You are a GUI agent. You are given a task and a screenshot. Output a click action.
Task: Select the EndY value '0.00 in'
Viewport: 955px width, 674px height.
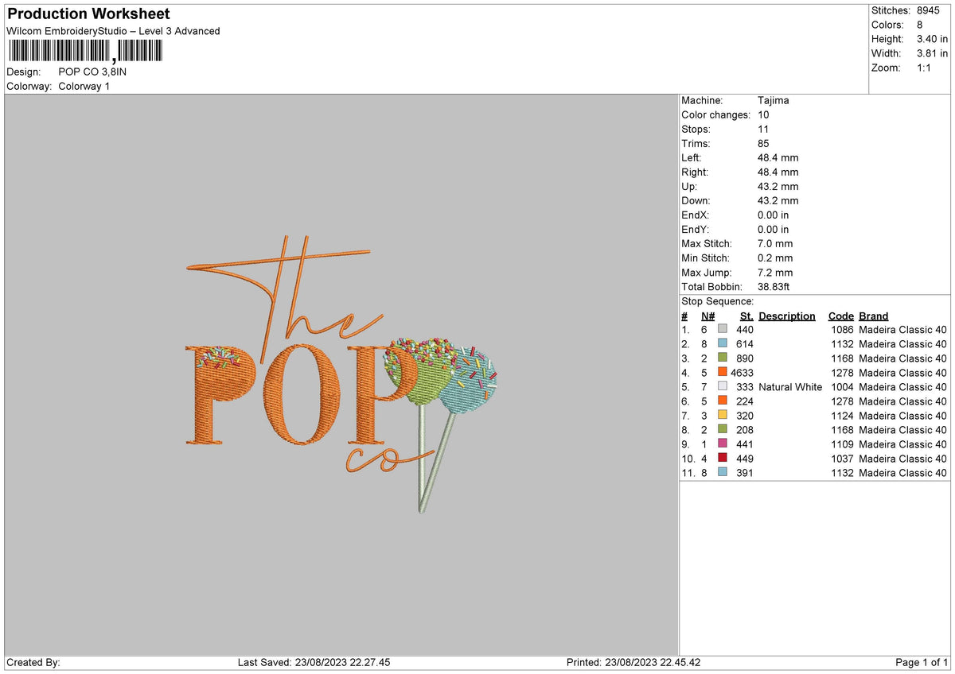(x=774, y=230)
